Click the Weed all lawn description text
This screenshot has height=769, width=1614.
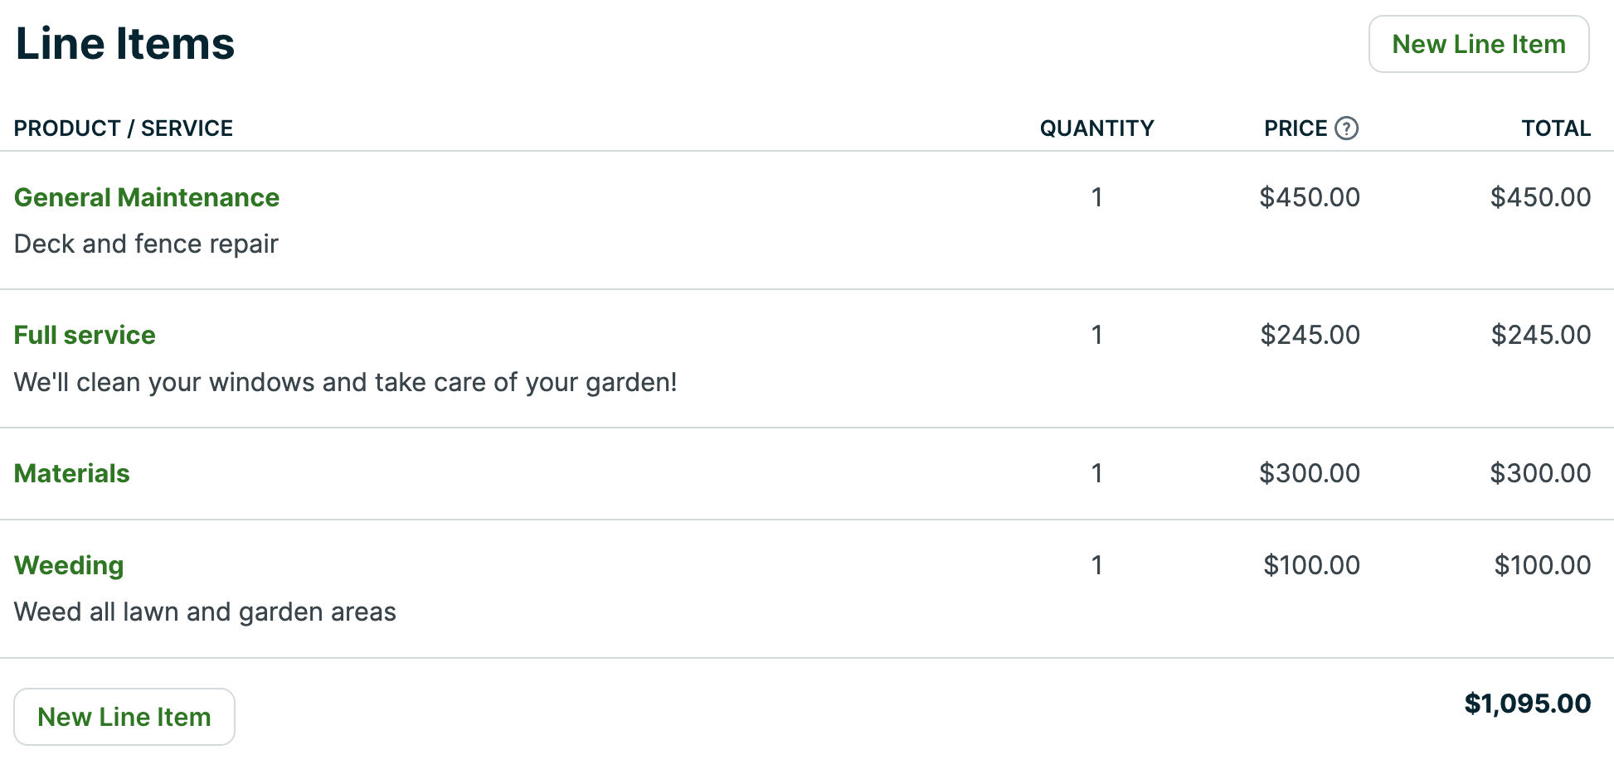[x=205, y=612]
